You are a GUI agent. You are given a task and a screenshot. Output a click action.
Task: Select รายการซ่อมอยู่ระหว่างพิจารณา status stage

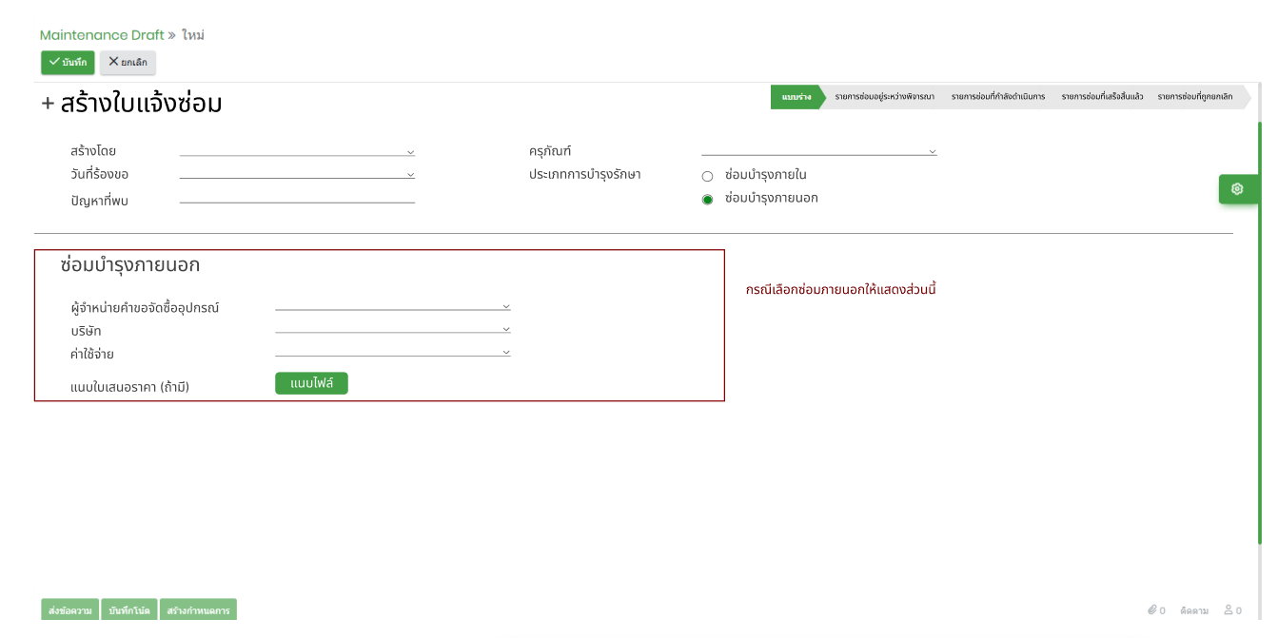884,97
